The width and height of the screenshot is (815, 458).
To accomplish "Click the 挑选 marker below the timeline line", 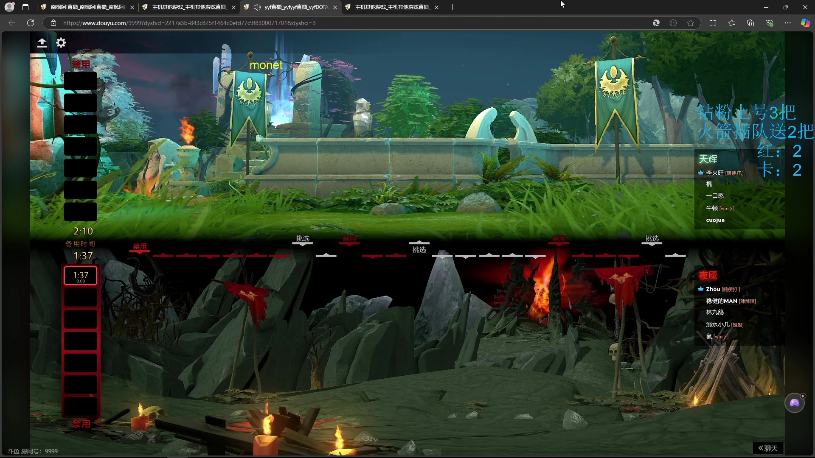I will [419, 250].
